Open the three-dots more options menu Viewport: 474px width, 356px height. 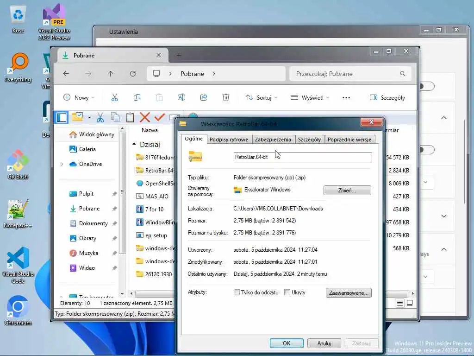pos(346,97)
